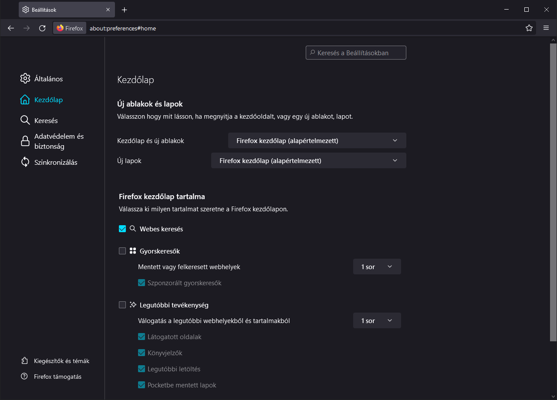Enable the Gyorskeresők checkbox

(x=122, y=251)
